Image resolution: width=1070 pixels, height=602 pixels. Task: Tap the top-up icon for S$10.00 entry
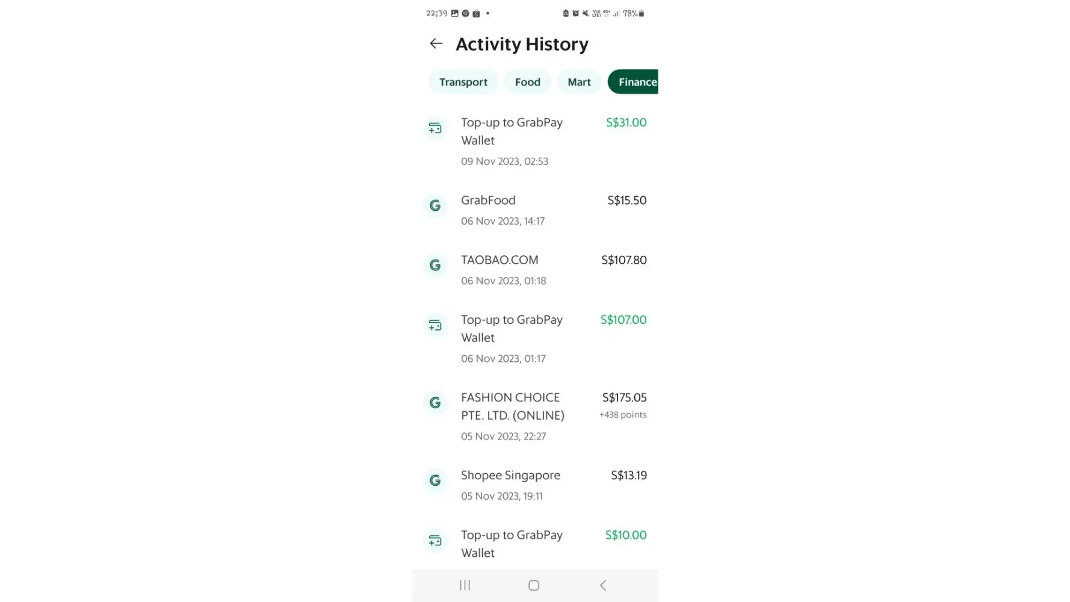tap(435, 541)
